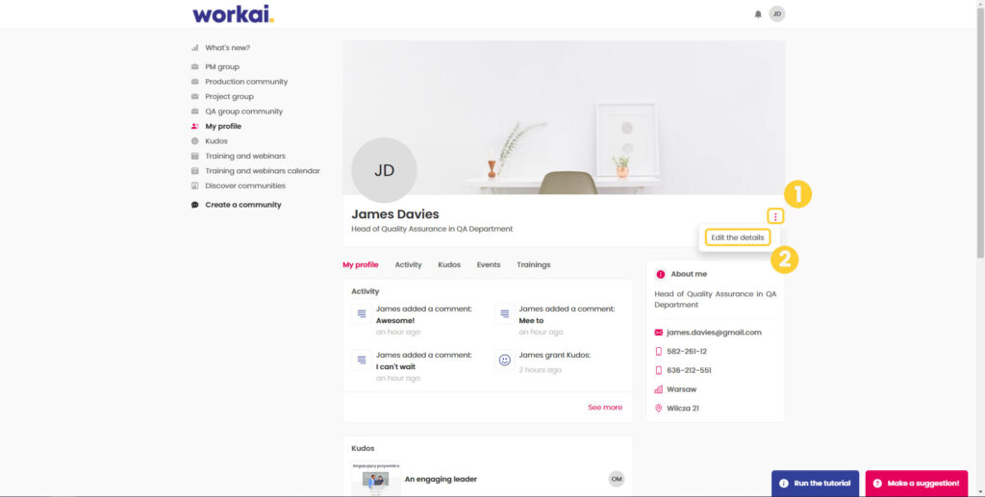
Task: Switch to the My profile tab
Action: click(361, 264)
